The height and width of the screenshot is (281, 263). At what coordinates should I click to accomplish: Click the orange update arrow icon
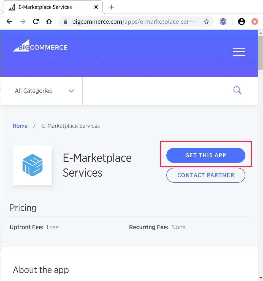pyautogui.click(x=254, y=22)
